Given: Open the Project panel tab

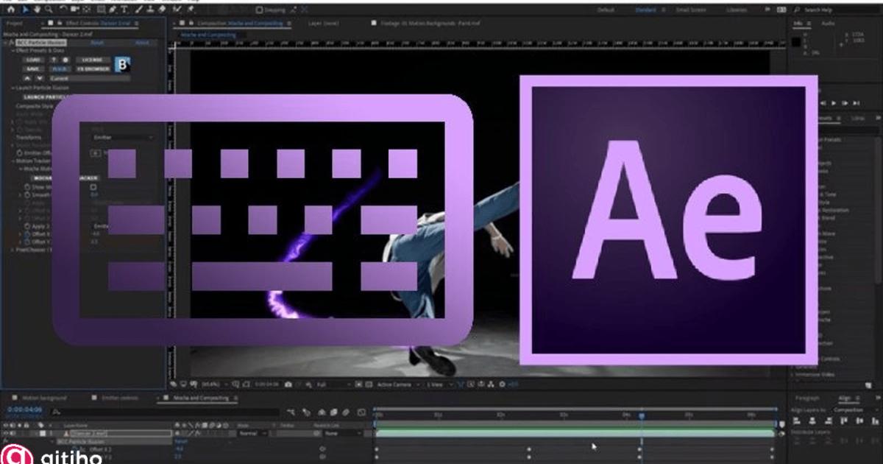Looking at the screenshot, I should tap(13, 23).
